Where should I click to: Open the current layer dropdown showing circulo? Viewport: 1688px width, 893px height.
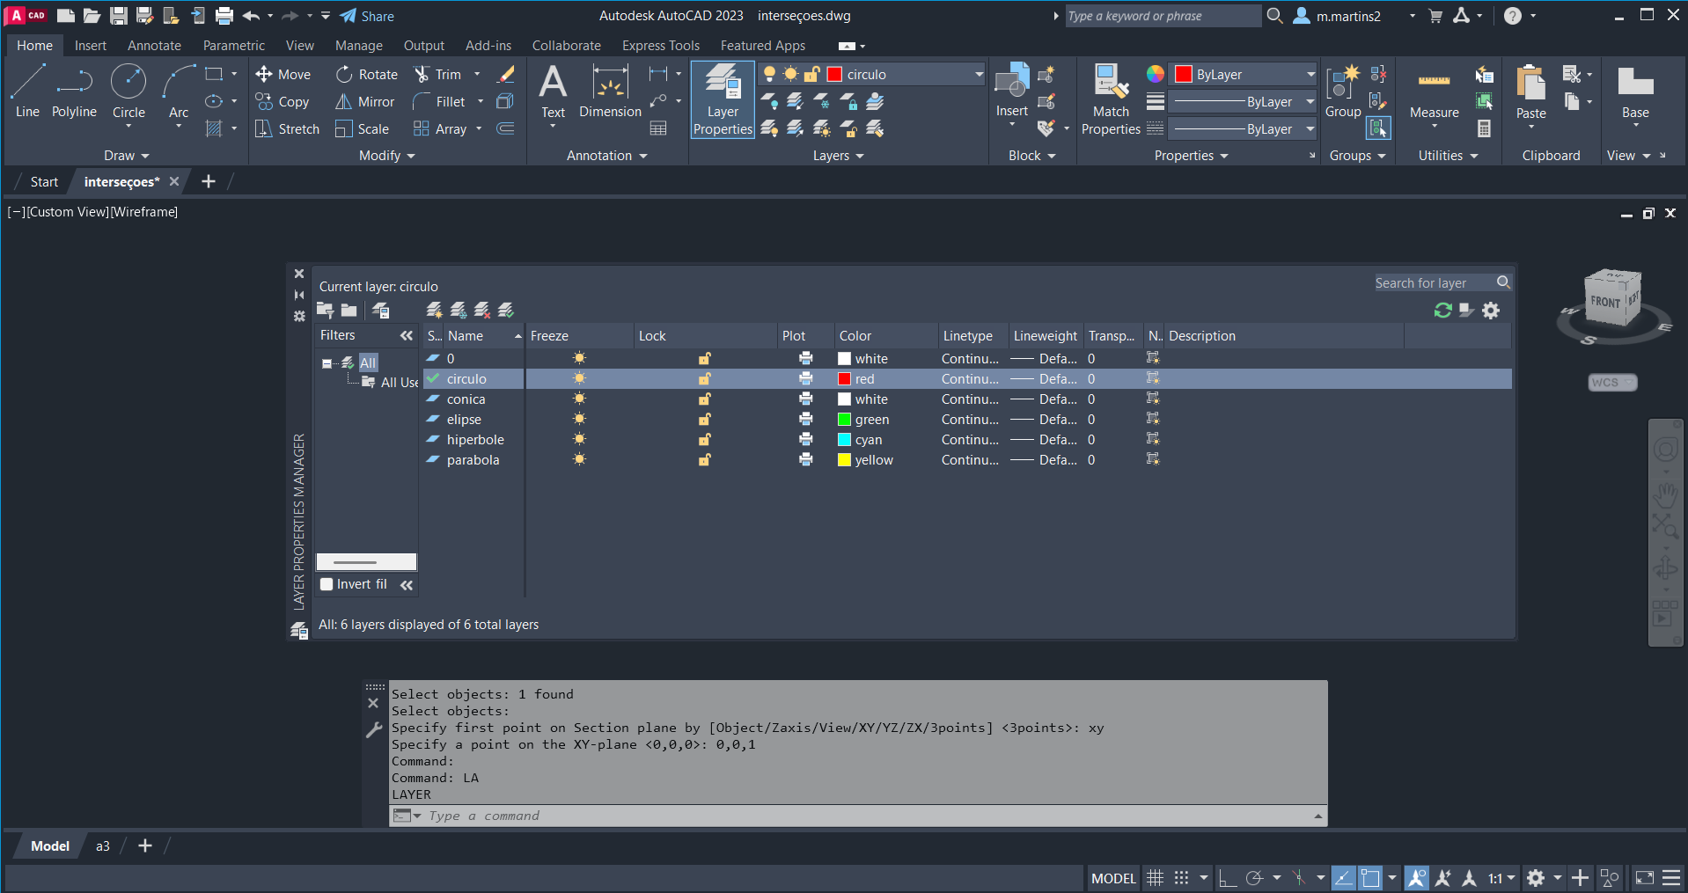978,75
